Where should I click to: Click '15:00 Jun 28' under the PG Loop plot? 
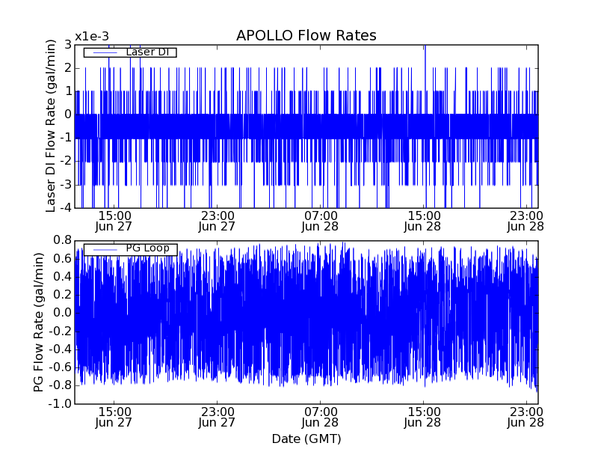click(422, 418)
